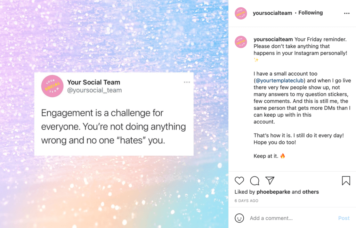This screenshot has width=356, height=228.
Task: Open the 6 DAYS AGO timestamp
Action: [246, 201]
